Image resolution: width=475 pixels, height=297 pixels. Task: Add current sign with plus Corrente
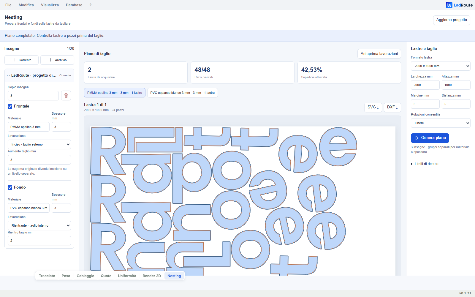[x=21, y=60]
